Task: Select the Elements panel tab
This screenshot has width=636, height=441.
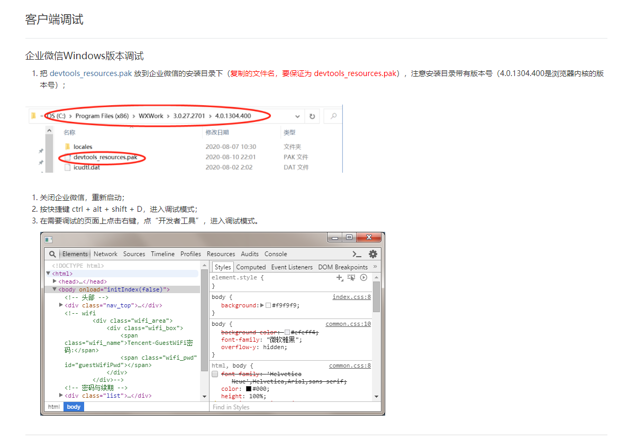Action: pos(75,254)
